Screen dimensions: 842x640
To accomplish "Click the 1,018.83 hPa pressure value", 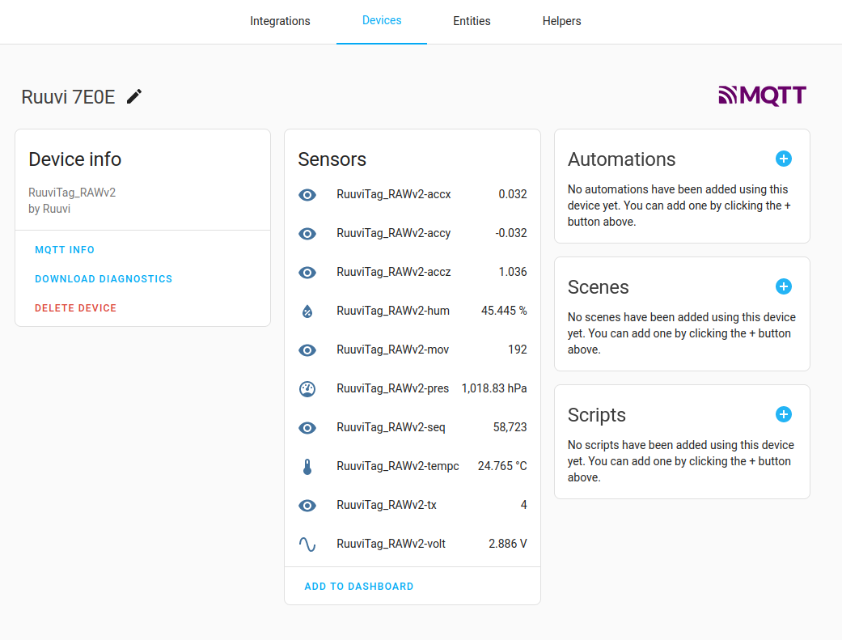I will point(494,388).
